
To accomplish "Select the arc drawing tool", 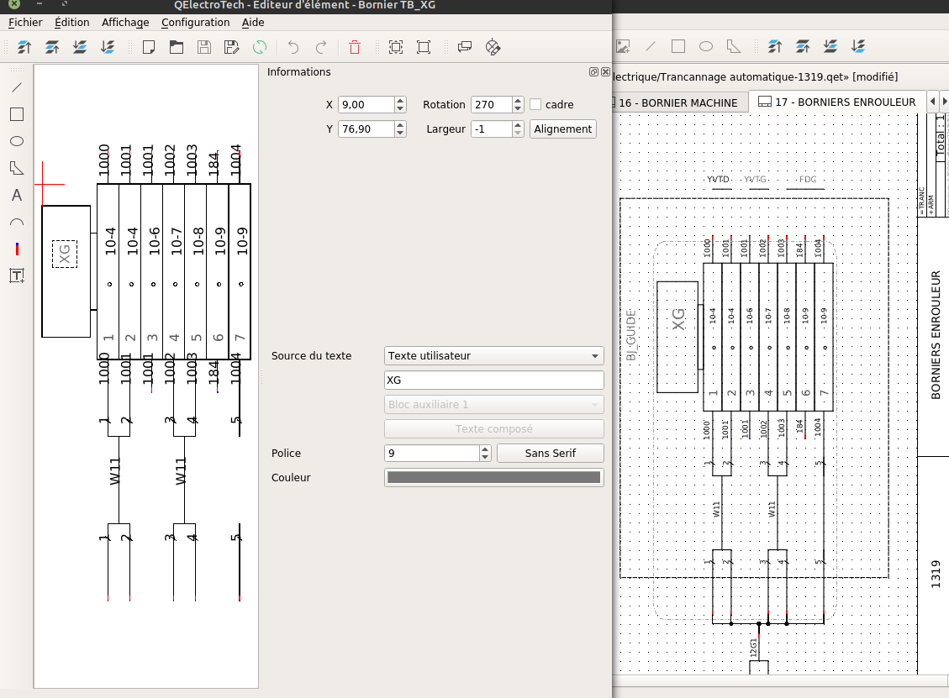I will tap(16, 223).
